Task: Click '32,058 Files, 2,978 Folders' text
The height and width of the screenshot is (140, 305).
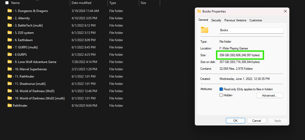Action: coord(236,68)
